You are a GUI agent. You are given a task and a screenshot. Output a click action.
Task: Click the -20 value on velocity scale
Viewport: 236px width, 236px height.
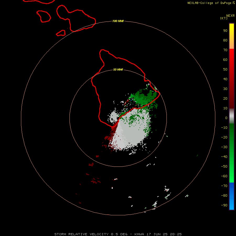pos(224,137)
